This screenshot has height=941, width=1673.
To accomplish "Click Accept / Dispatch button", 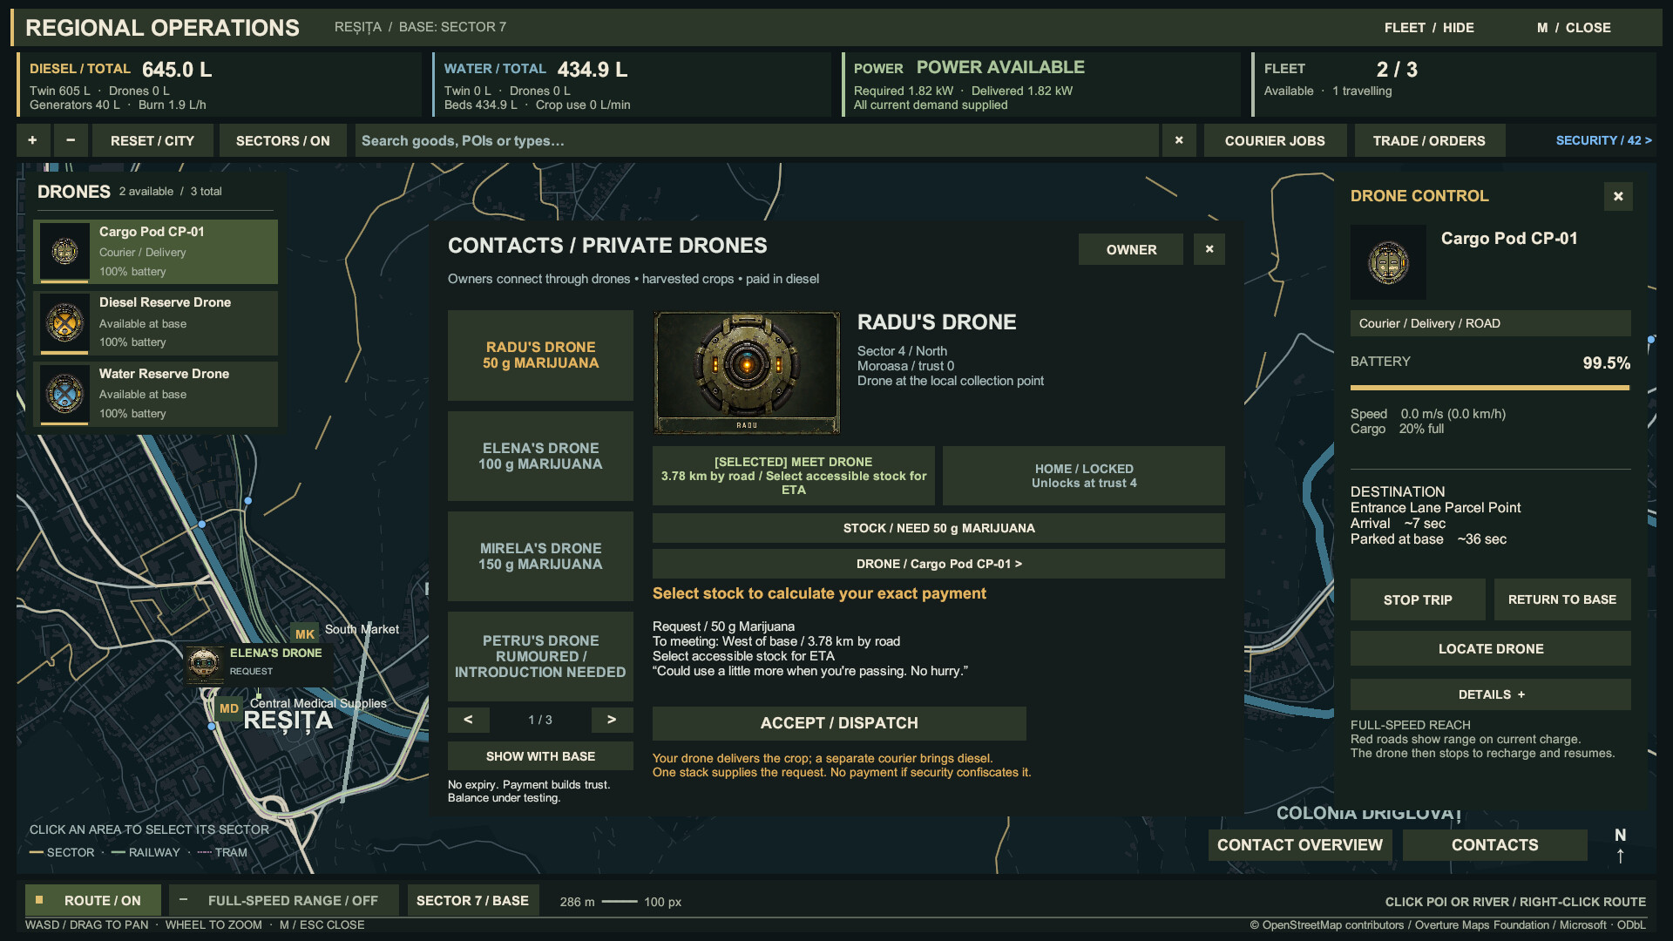I will pos(839,723).
